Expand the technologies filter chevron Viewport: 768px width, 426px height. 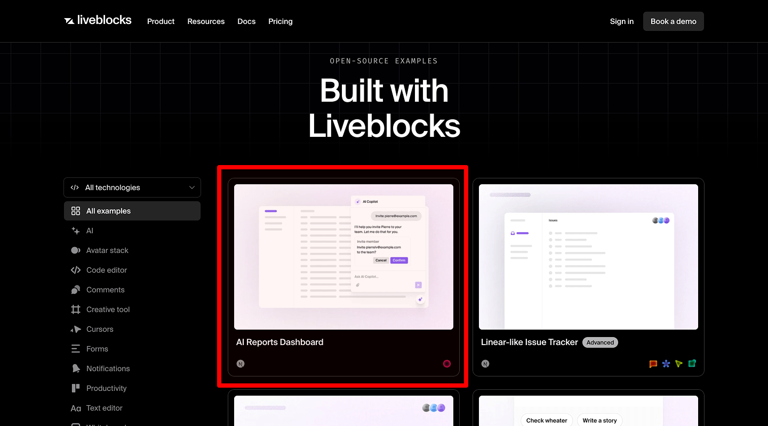coord(191,187)
